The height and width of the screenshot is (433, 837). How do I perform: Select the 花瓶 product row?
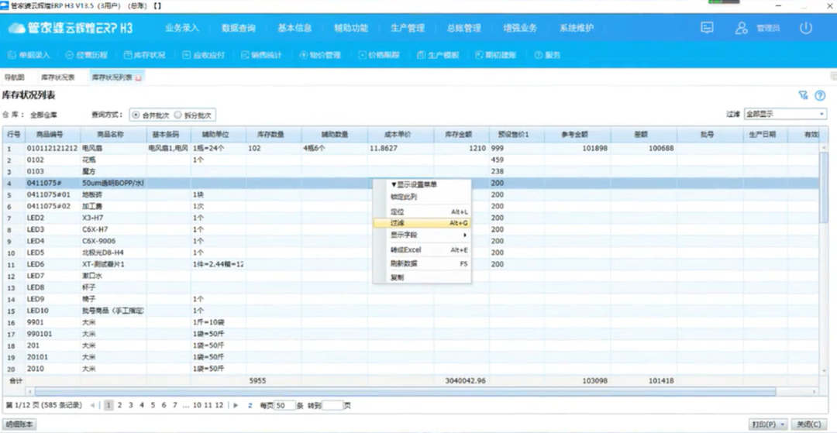(411, 160)
